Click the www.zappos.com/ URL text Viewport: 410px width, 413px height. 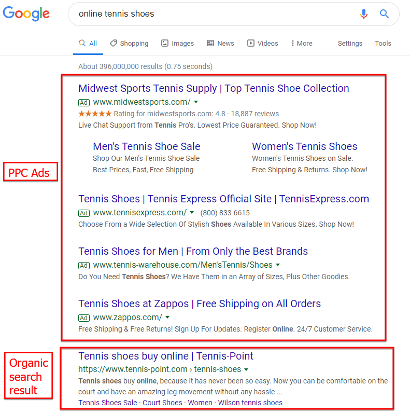tap(128, 318)
